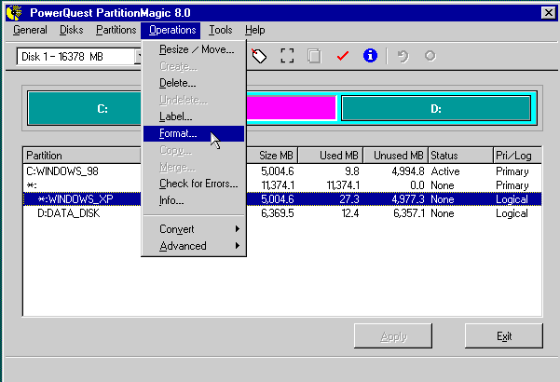Screen dimensions: 560x382
Task: Click the blue Info toolbar icon
Action: coord(370,56)
